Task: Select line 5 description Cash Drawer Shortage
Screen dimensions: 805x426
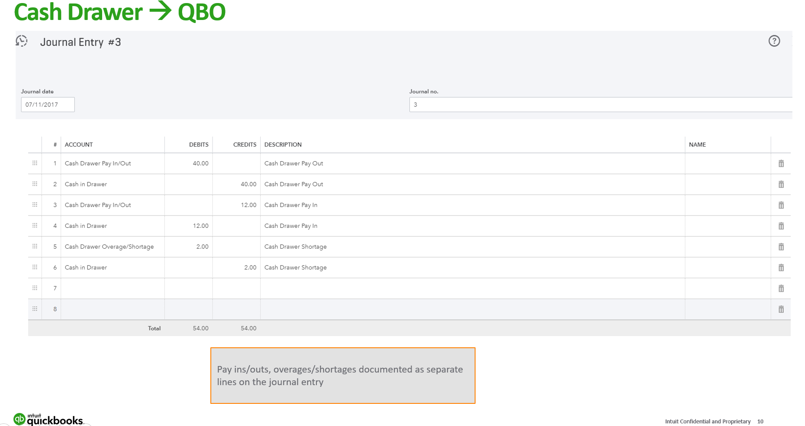Action: pos(296,247)
